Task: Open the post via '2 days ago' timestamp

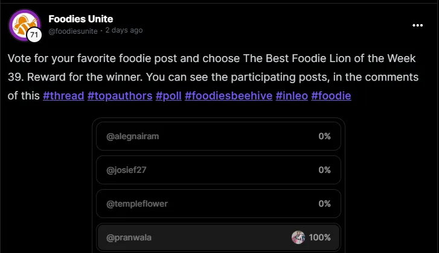Action: tap(124, 30)
